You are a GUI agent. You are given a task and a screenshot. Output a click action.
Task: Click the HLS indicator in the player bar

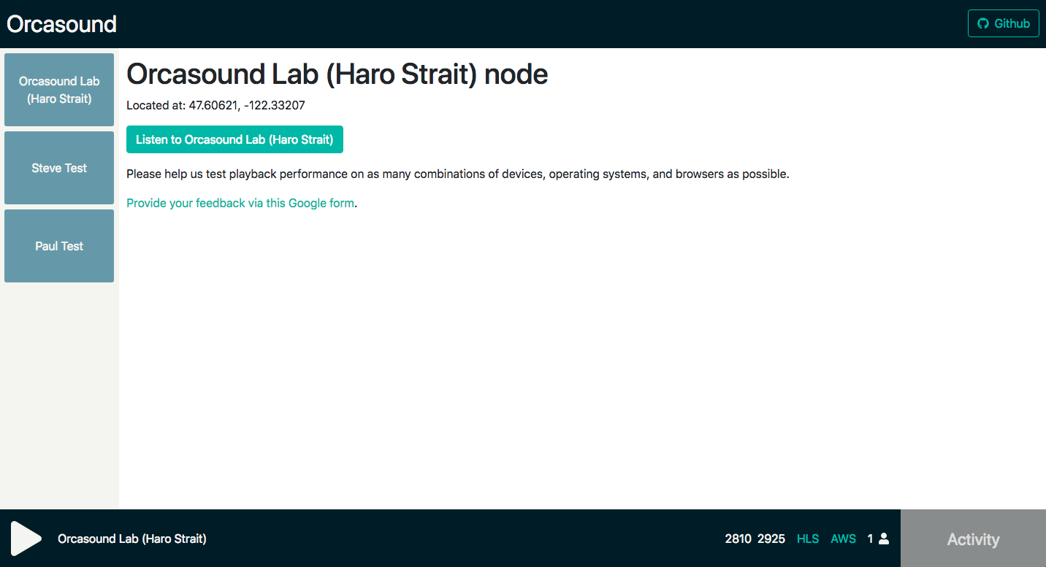click(808, 539)
